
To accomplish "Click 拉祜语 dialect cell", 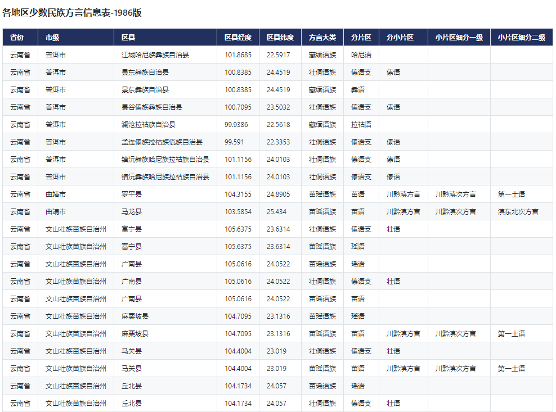I will pos(361,124).
